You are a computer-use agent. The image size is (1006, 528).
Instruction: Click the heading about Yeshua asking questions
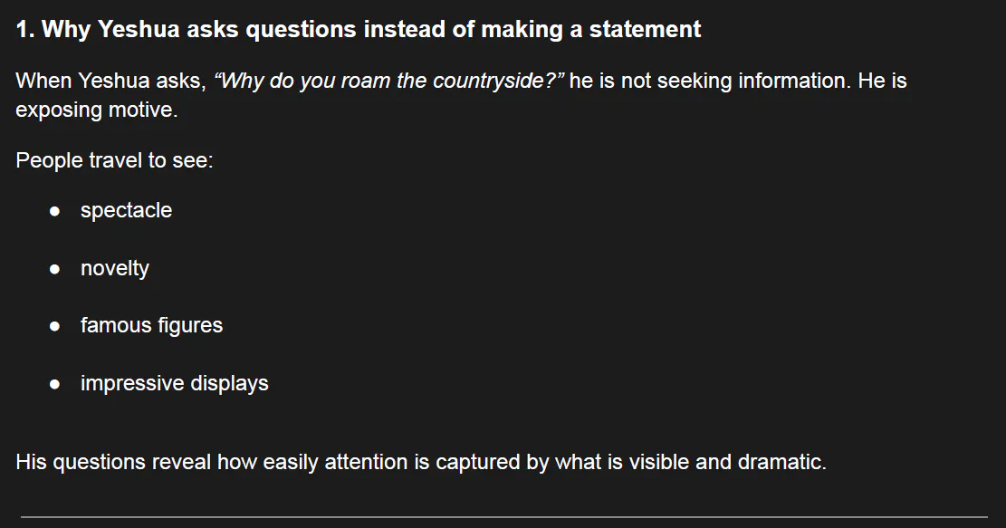(x=358, y=30)
